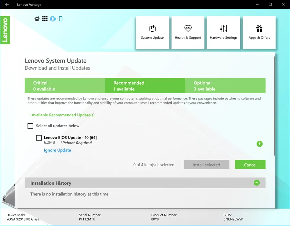
Task: Click the vertical scrollbar of the update panel
Action: (x=274, y=106)
